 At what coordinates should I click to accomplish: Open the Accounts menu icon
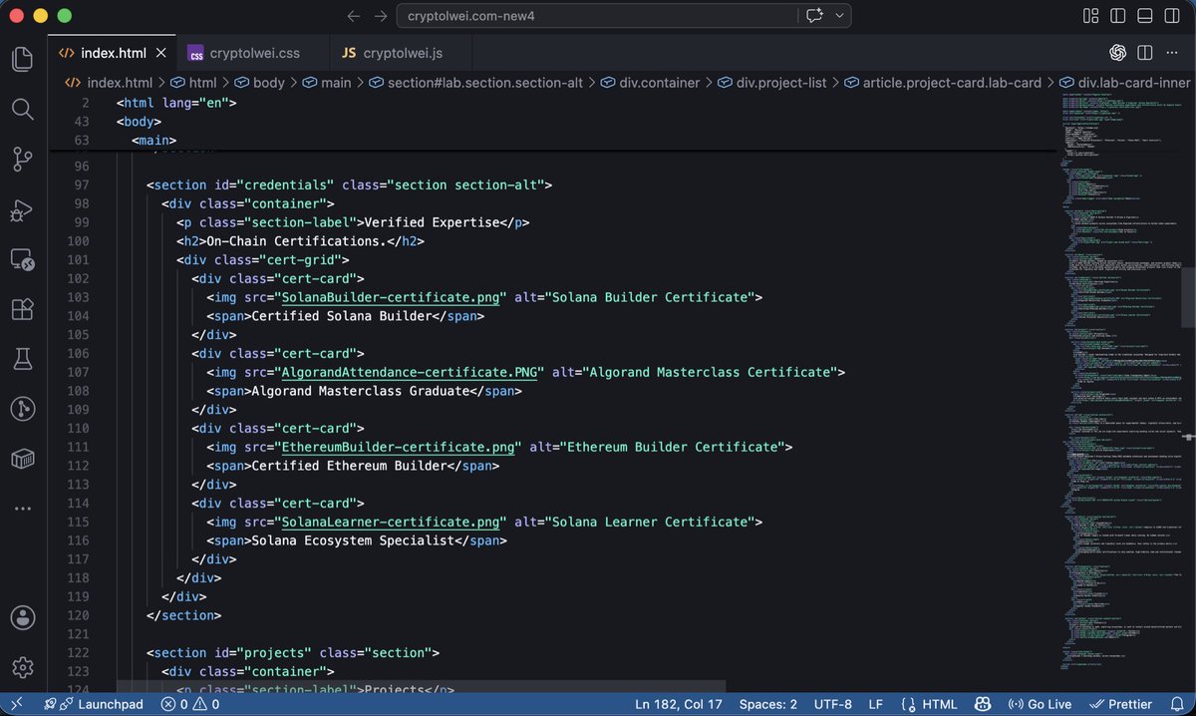23,617
